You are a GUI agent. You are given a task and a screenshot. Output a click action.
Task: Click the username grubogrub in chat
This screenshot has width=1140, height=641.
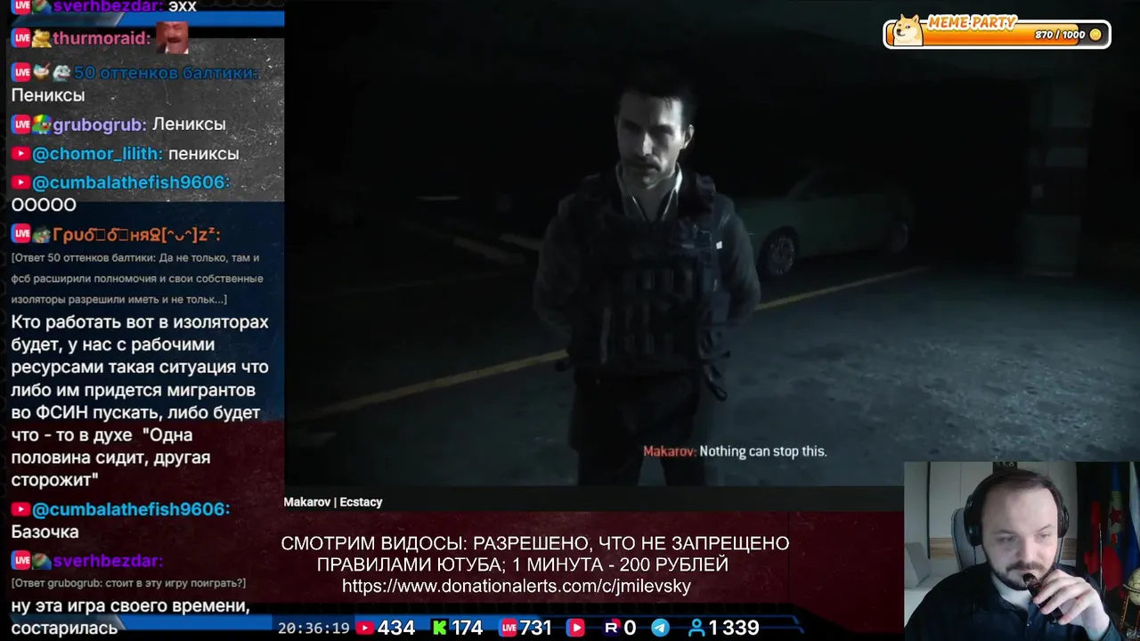click(100, 125)
